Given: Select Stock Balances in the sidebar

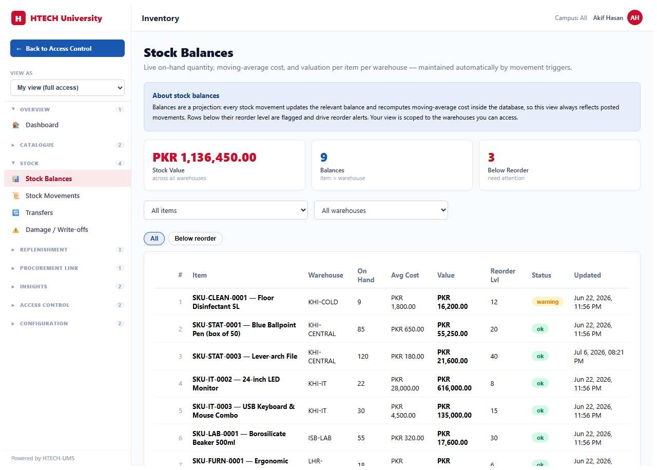Looking at the screenshot, I should (67, 179).
